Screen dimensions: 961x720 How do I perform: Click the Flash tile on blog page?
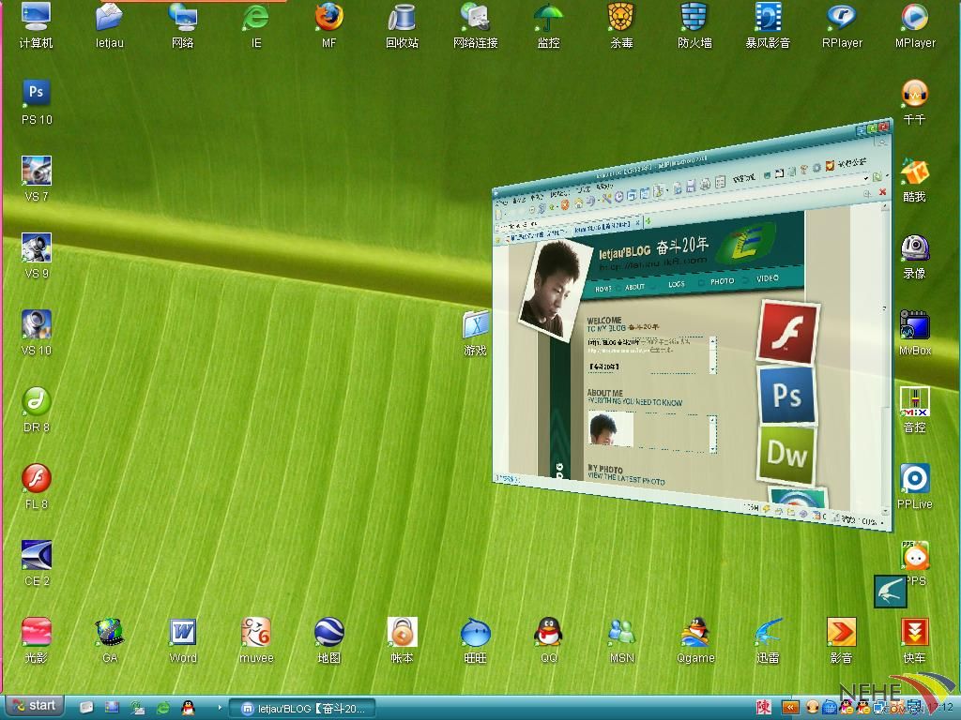point(786,332)
